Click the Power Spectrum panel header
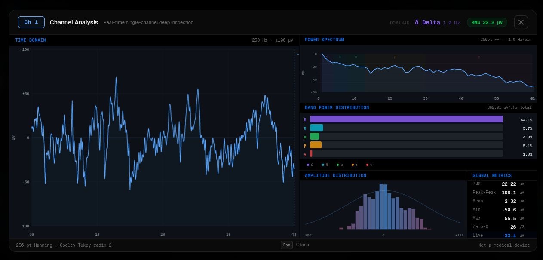The image size is (543, 260). pos(324,40)
